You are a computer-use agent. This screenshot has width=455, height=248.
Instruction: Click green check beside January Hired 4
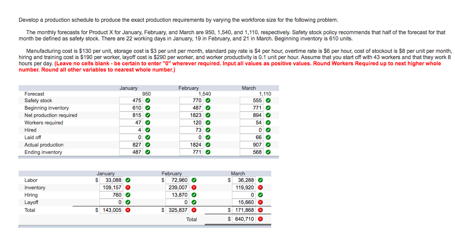click(x=148, y=130)
